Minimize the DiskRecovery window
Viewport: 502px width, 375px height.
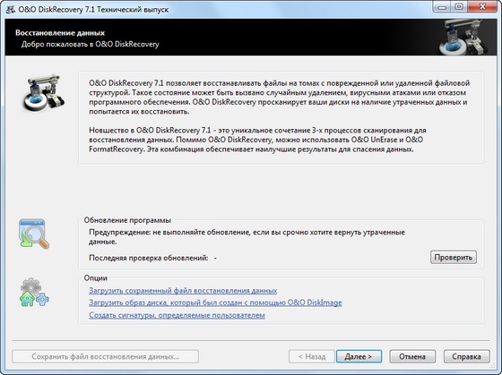click(442, 7)
